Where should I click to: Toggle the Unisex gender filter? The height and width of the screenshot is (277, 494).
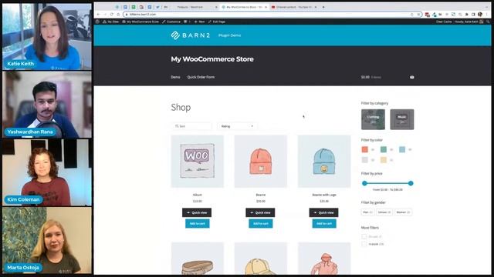point(384,212)
